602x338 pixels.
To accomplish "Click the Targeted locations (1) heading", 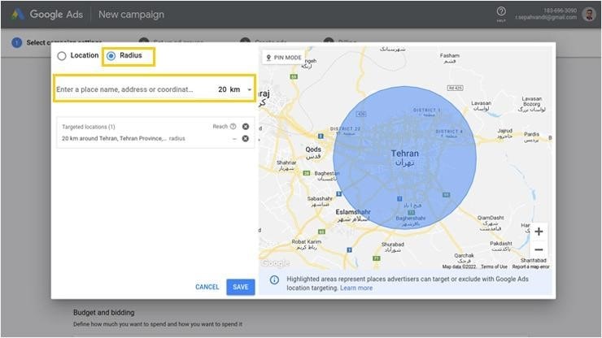I will pyautogui.click(x=89, y=127).
